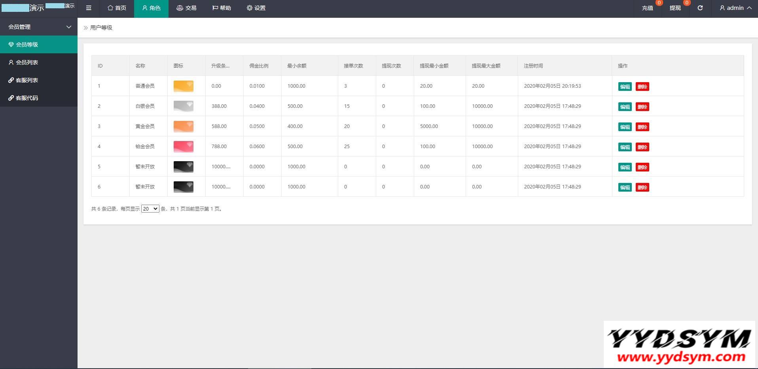Expand the admin user dropdown

(x=735, y=8)
